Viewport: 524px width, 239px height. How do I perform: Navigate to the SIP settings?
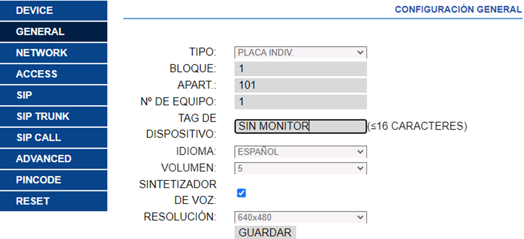[53, 95]
